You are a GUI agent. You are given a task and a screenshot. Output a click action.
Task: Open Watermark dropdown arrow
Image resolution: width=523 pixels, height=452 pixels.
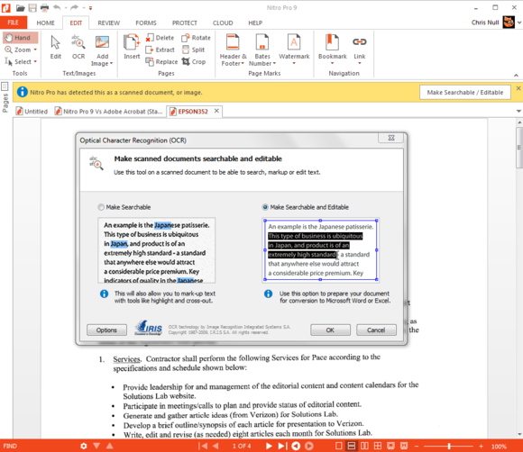[294, 63]
